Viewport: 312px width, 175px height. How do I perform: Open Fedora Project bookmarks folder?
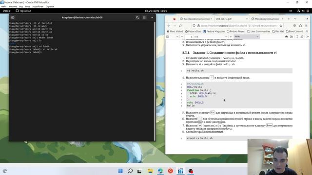pos(236,31)
